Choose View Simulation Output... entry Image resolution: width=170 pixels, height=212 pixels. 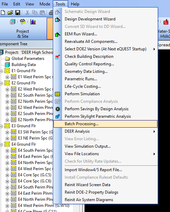[x=105, y=146]
